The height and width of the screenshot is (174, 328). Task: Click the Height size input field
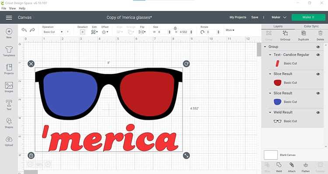(x=184, y=32)
